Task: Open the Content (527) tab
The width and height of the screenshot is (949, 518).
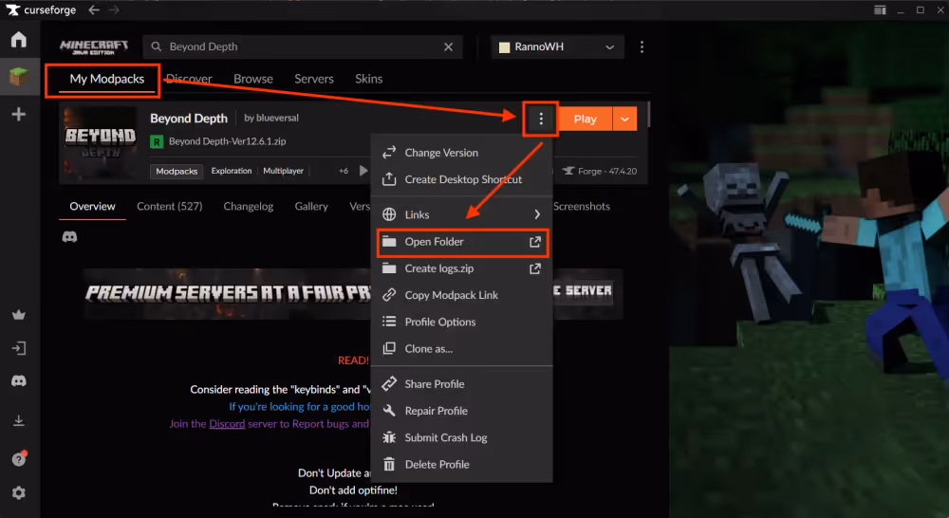Action: [x=170, y=207]
